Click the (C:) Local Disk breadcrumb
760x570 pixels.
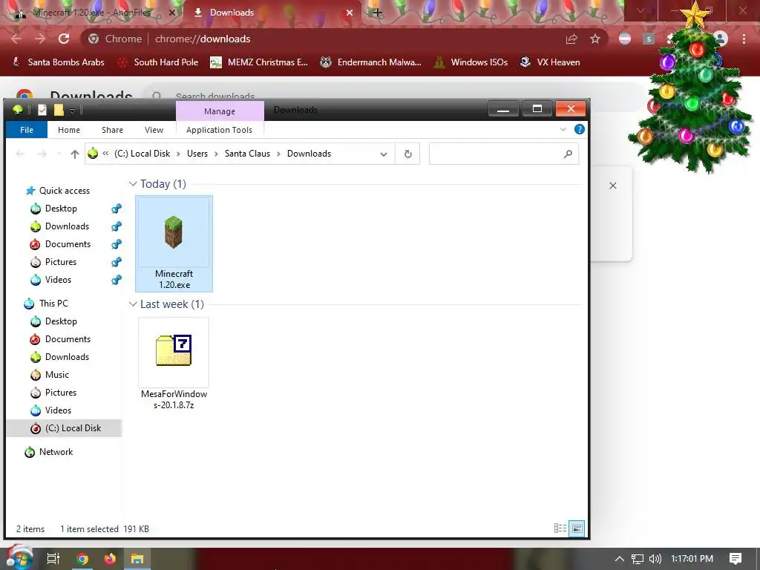coord(142,153)
